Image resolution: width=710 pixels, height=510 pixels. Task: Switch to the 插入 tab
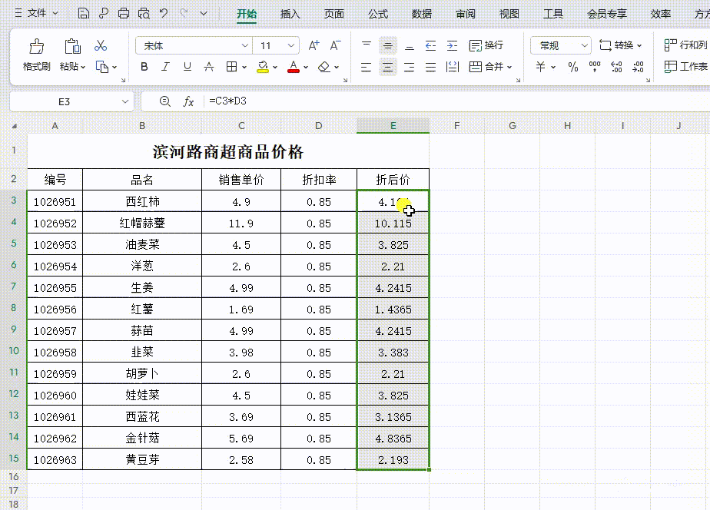coord(290,14)
